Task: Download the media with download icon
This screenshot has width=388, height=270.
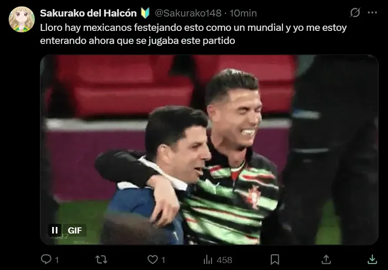Action: click(372, 260)
